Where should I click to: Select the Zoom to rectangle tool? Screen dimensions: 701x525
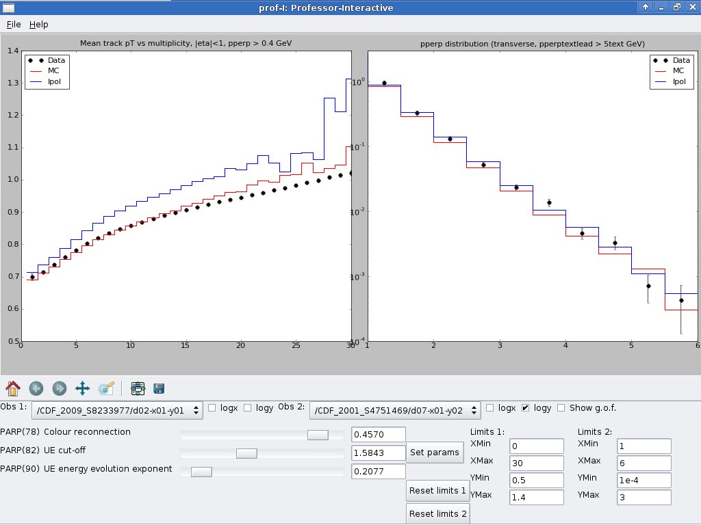pyautogui.click(x=106, y=388)
